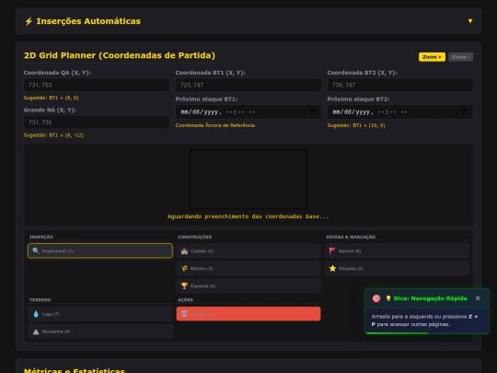This screenshot has height=373, width=497.
Task: Click the yellow Zoom + button
Action: pyautogui.click(x=432, y=57)
